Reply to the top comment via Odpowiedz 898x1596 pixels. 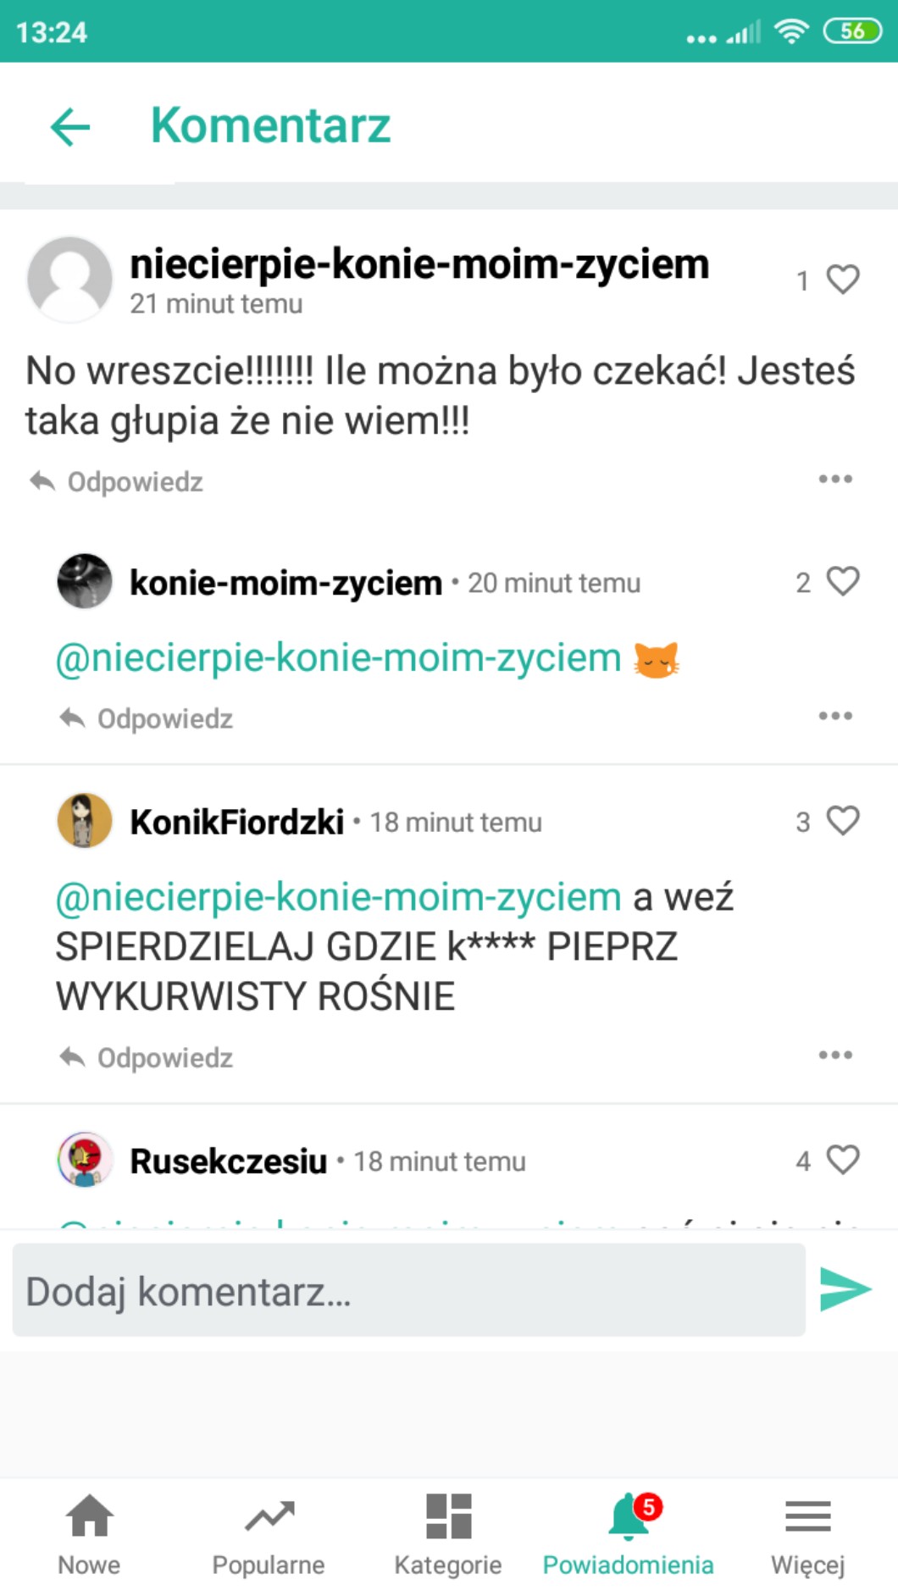(117, 482)
